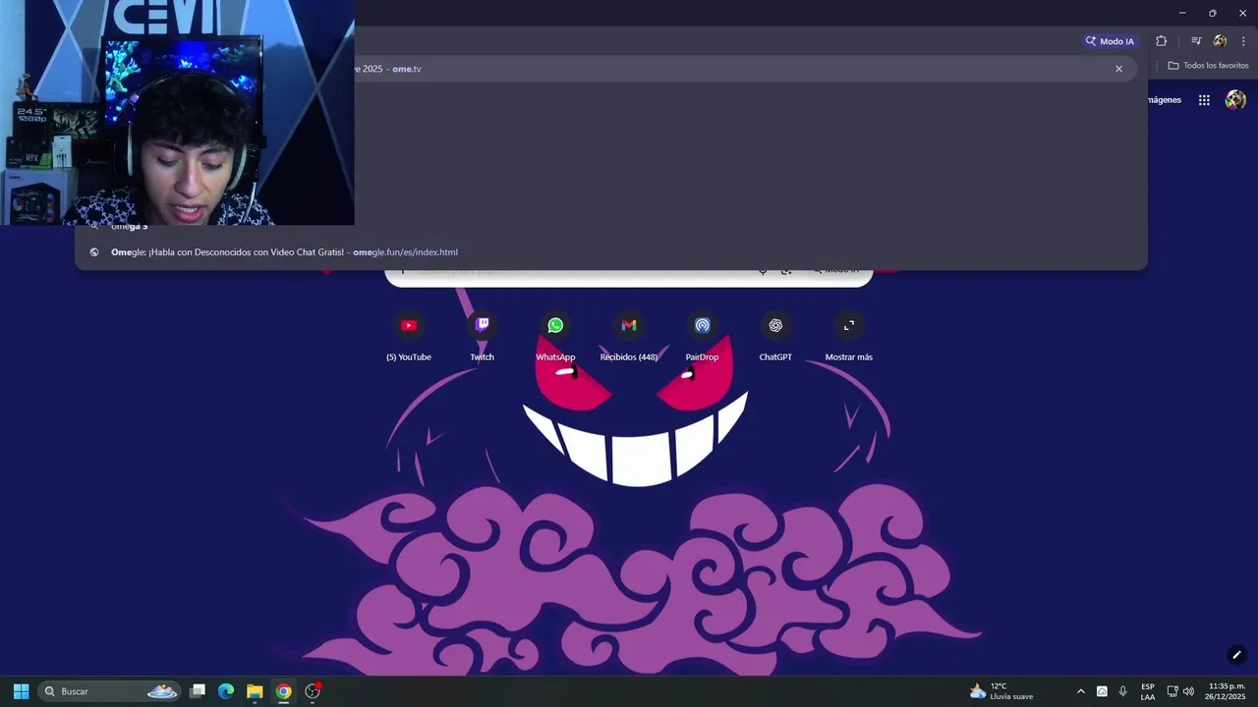Open the Chrome extensions puzzle icon
The height and width of the screenshot is (707, 1258).
click(1161, 41)
